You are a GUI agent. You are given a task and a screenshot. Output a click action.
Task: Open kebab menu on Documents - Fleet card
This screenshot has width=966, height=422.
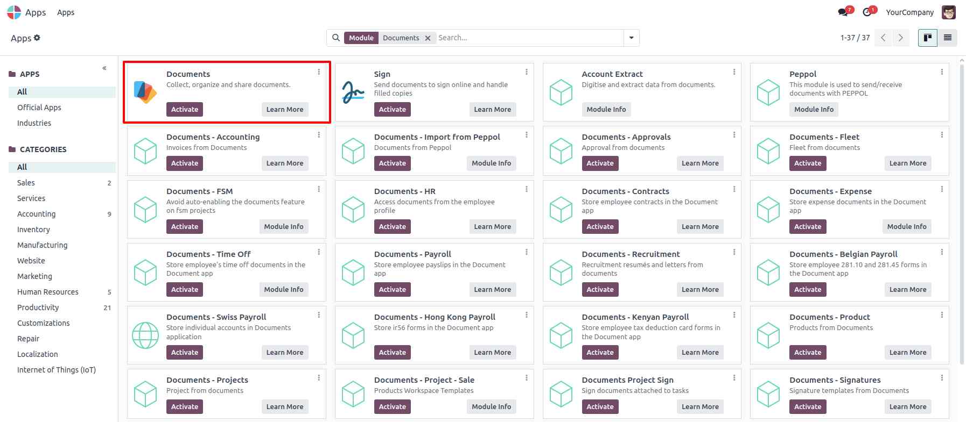tap(942, 135)
